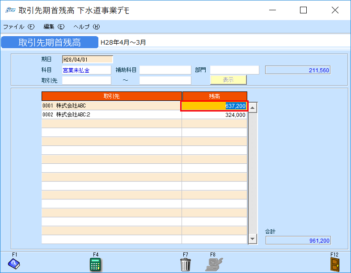Click the 部門 input field

pos(234,70)
